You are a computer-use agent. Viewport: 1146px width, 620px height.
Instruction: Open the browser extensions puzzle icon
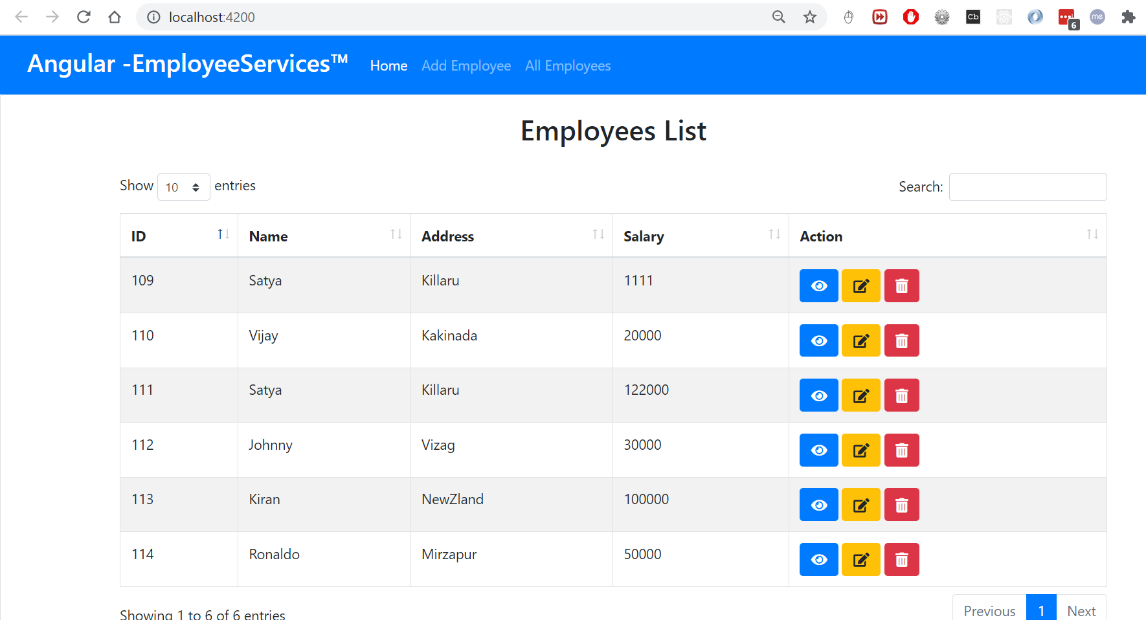coord(1128,17)
